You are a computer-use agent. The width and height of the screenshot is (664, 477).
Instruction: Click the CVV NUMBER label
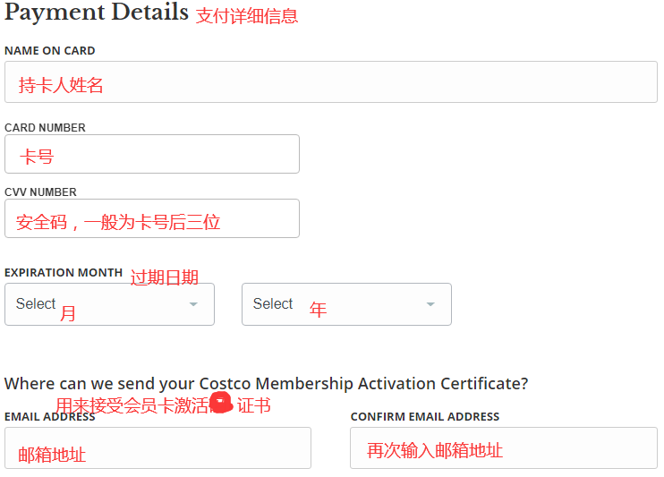click(40, 192)
